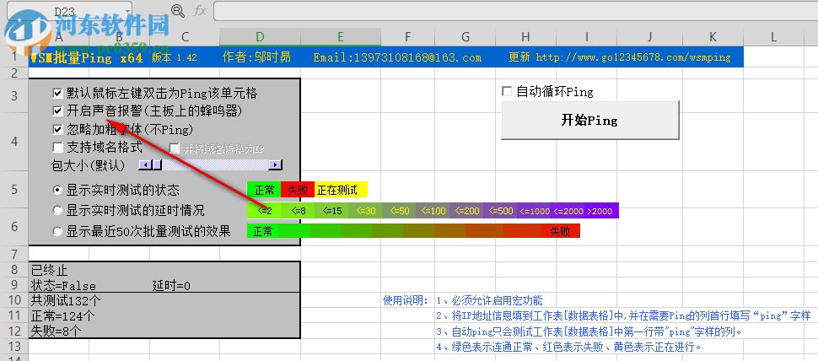
Task: Click the yellow 正在测试 swatch
Action: pyautogui.click(x=341, y=190)
